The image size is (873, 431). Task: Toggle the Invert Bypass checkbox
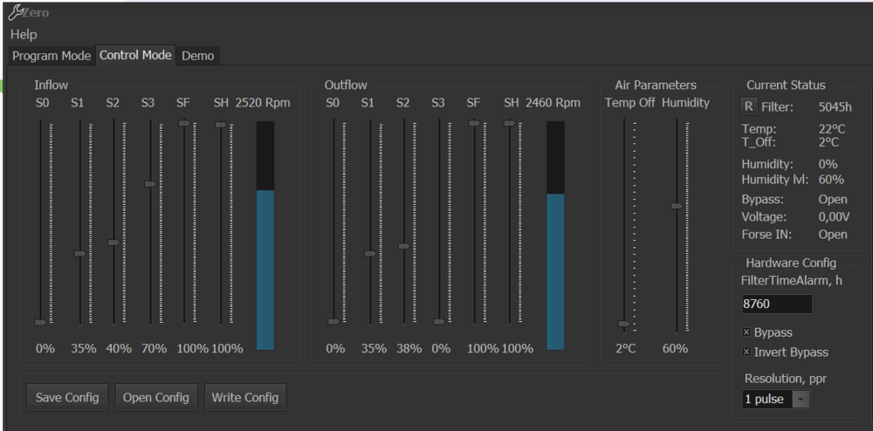click(746, 352)
